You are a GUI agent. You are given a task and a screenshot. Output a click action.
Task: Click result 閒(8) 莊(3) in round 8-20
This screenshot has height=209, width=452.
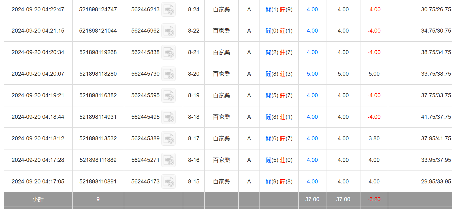click(279, 74)
